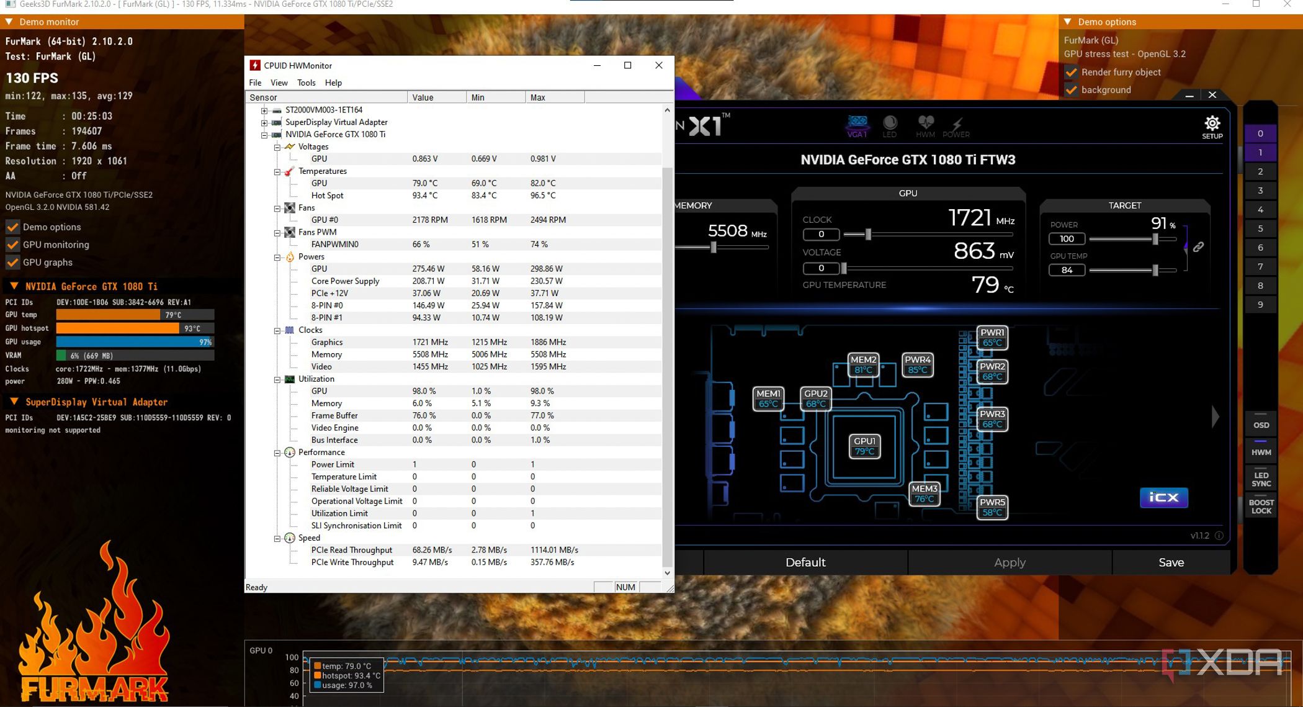Collapse the Voltages tree node
The height and width of the screenshot is (707, 1303).
[x=277, y=147]
